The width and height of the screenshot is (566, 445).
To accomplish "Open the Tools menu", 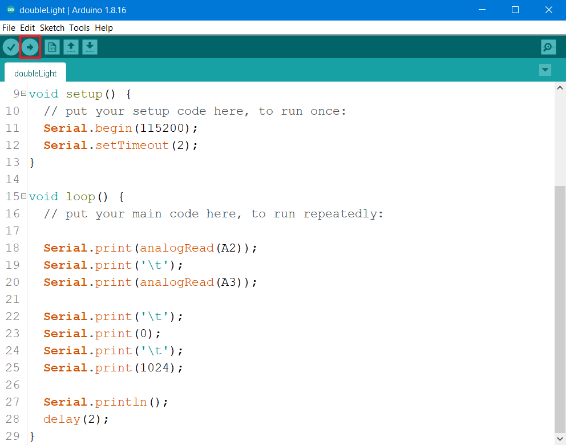I will 79,27.
